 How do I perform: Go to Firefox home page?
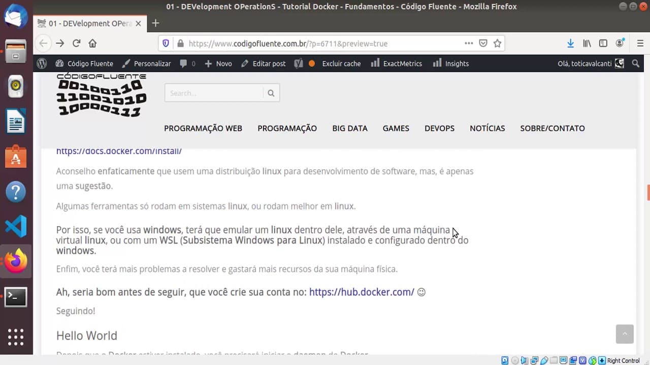[x=92, y=44]
